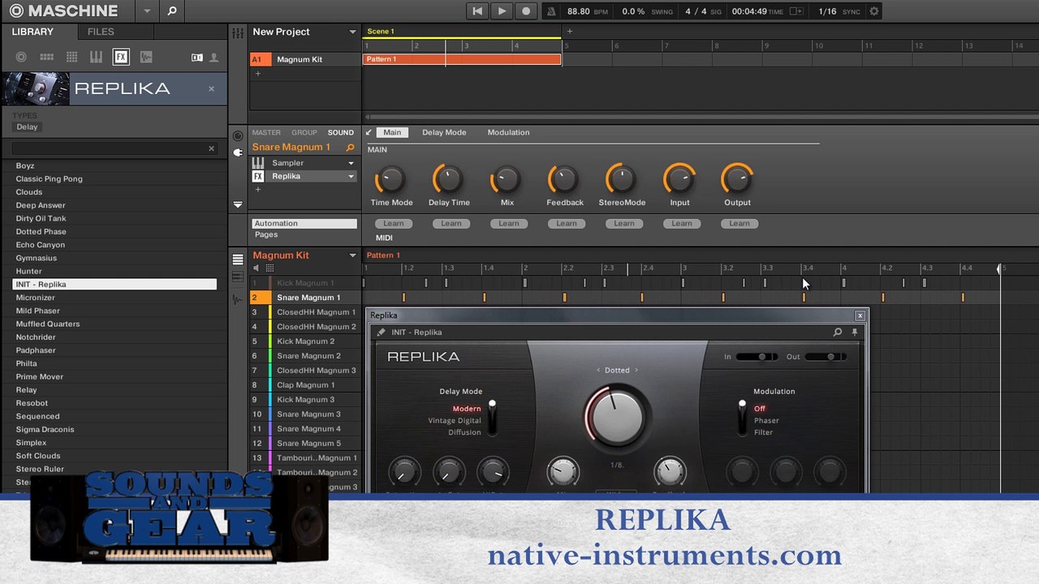Click the follow playhead icon next to TIME
Image resolution: width=1039 pixels, height=584 pixels.
(x=795, y=11)
